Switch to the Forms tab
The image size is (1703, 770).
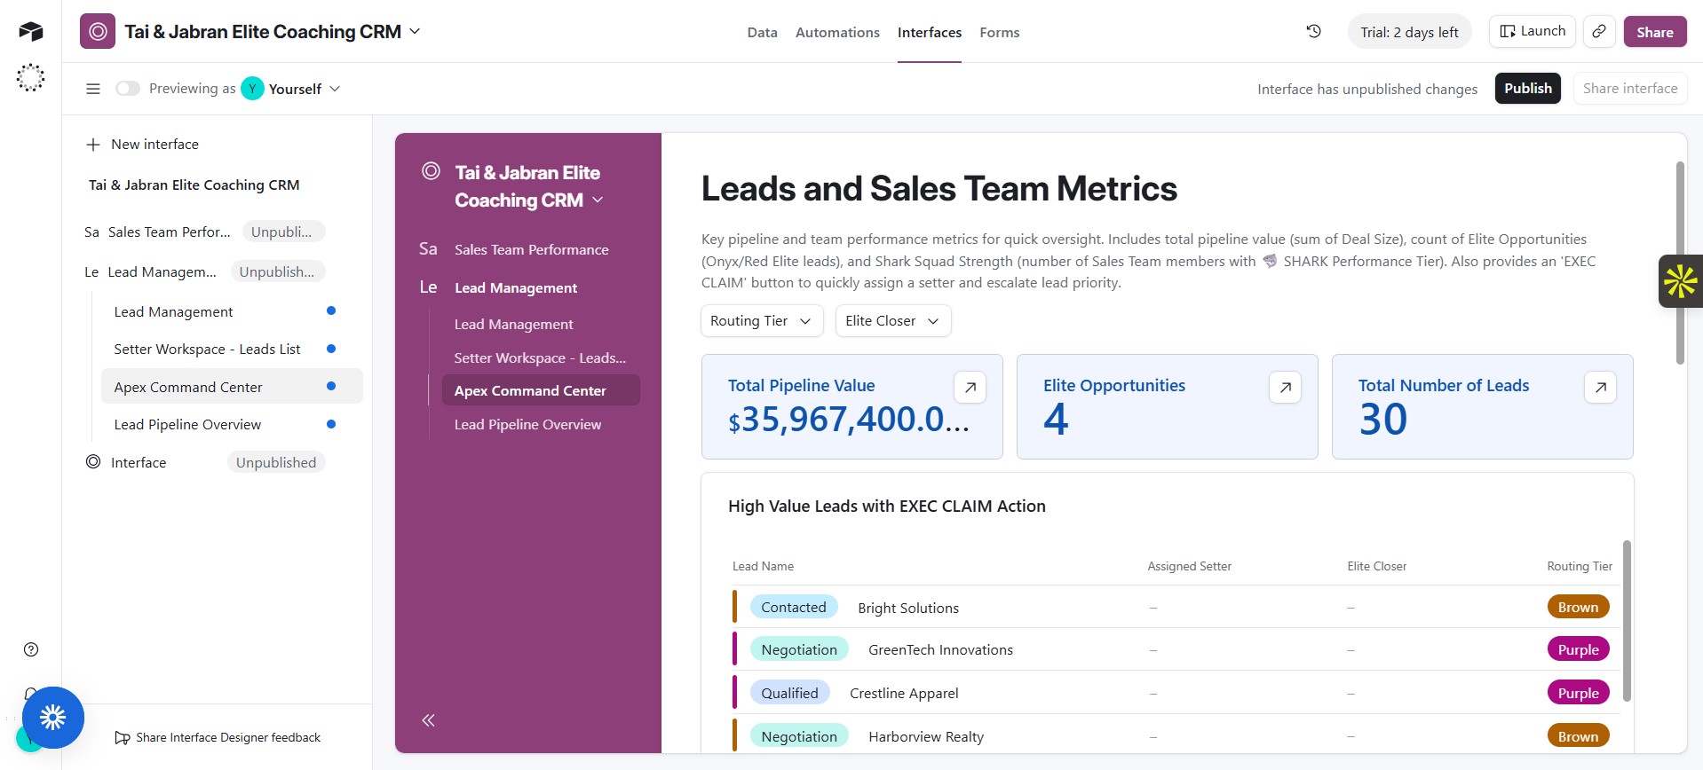(x=1000, y=32)
